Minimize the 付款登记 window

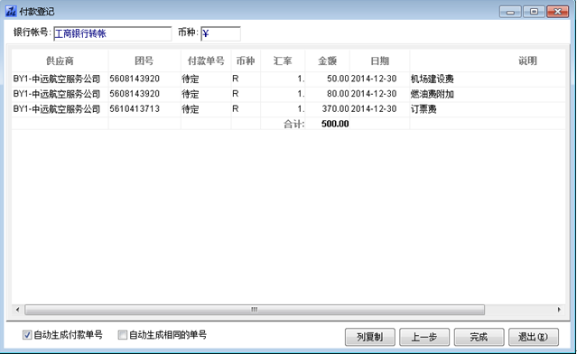[510, 12]
